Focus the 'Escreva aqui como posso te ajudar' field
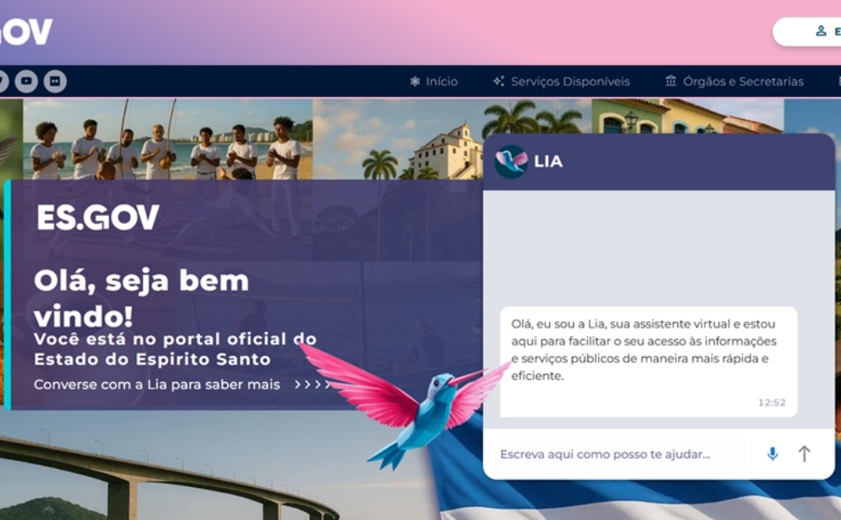Screen dimensions: 841x520 [x=620, y=454]
